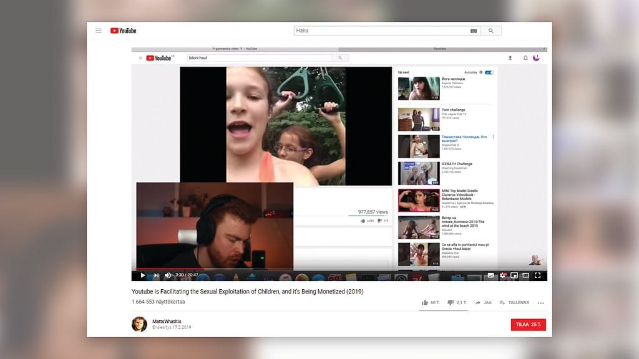Open the on-screen keyboard icon in search

coord(473,30)
